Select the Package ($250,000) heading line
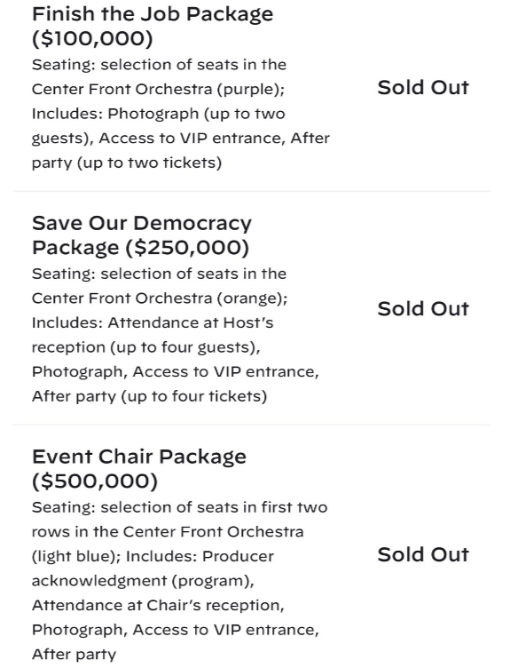510x668 pixels. pyautogui.click(x=140, y=248)
